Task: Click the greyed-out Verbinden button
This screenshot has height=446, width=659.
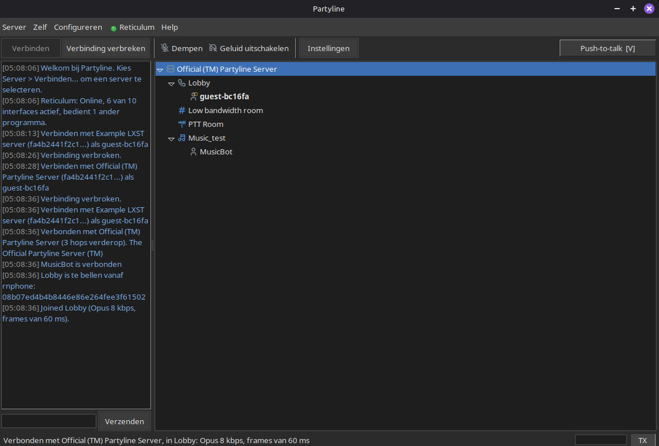Action: click(30, 48)
